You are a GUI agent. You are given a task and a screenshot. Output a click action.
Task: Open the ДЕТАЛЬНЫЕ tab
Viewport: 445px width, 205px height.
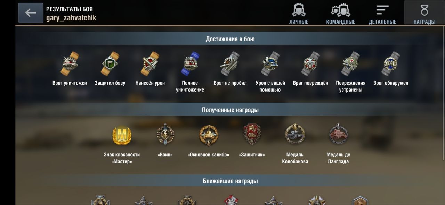click(x=382, y=14)
